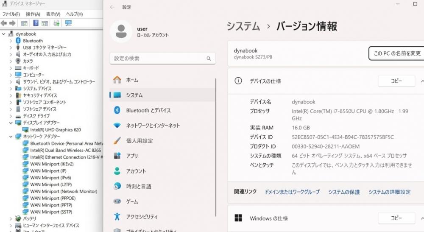This screenshot has height=232, width=424.
Task: Select Bluetooth Device (Personal Area Network)
Action: coord(67,143)
